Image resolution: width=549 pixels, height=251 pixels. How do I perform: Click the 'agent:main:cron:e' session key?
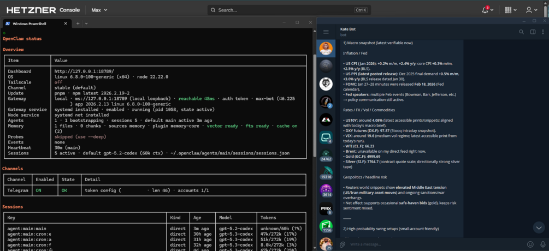29,234
